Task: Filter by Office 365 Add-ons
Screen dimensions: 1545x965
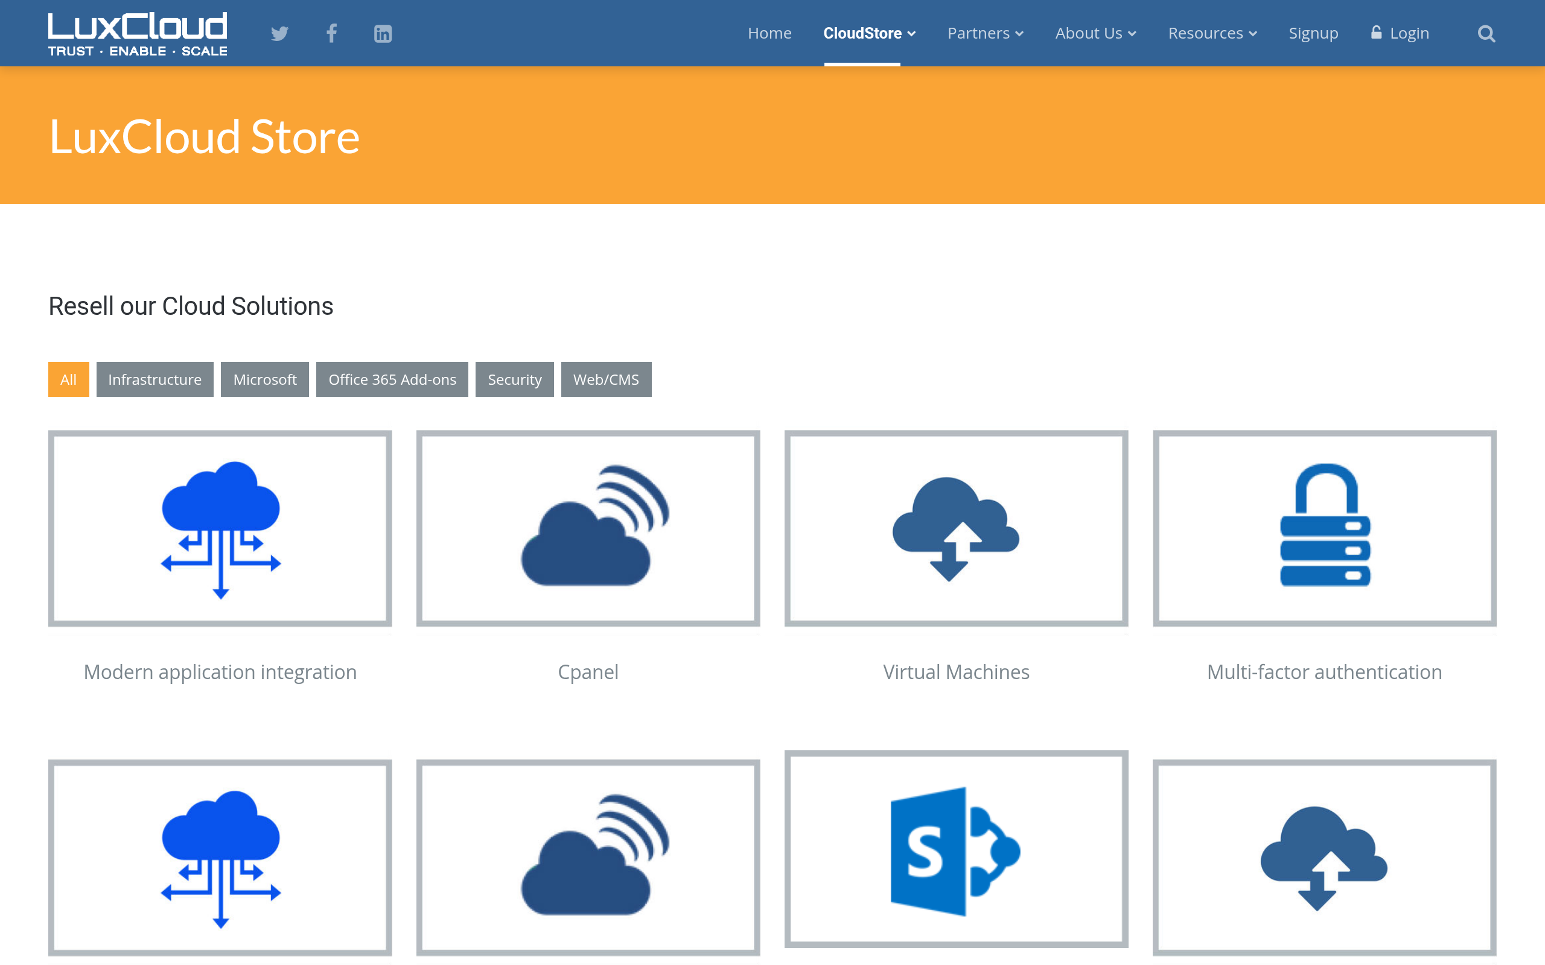Action: tap(392, 379)
